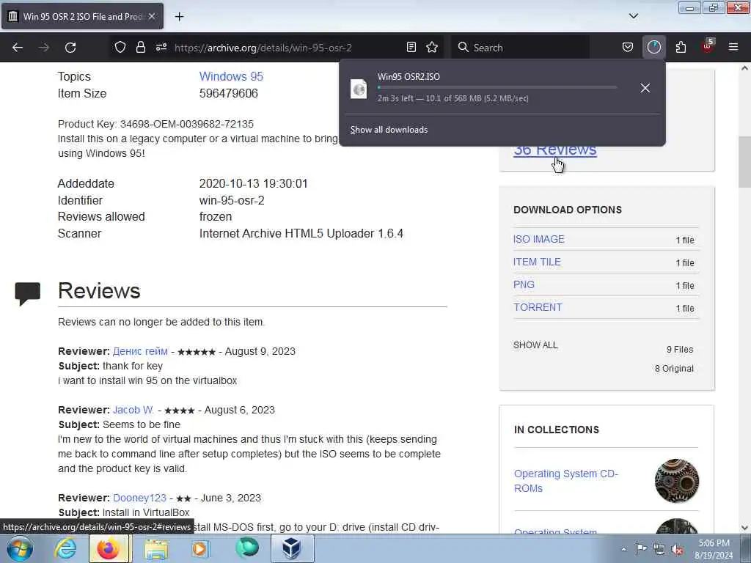Open Windows Explorer from taskbar

156,548
